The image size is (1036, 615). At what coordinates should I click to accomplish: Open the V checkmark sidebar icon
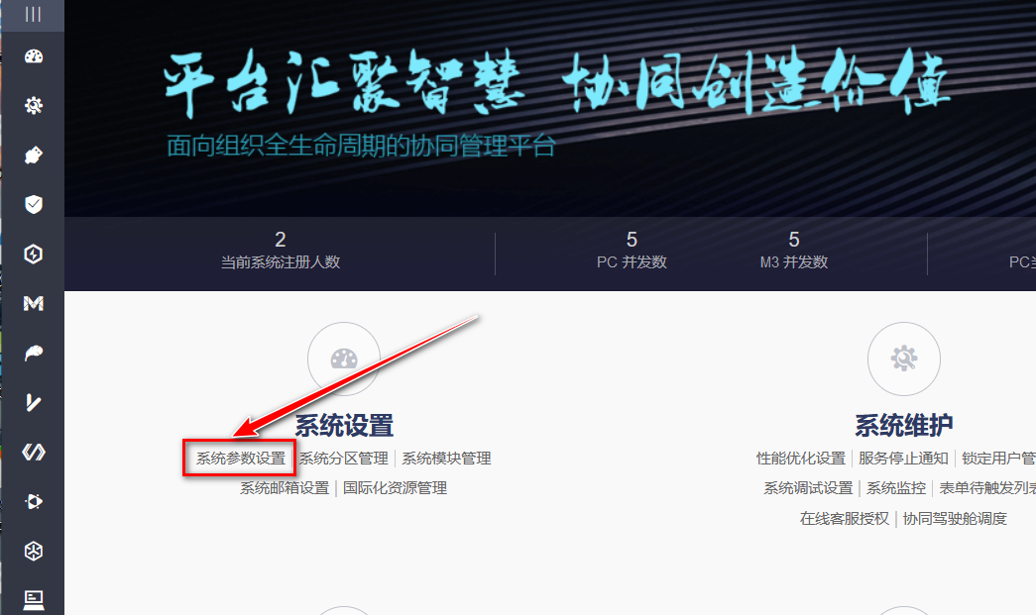tap(34, 402)
